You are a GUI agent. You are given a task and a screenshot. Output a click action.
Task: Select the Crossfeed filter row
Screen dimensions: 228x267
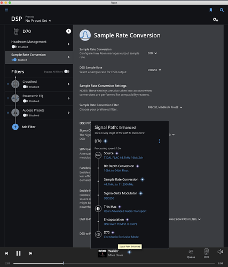(x=39, y=84)
